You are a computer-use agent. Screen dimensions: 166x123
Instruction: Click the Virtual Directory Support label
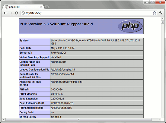coord(34,57)
